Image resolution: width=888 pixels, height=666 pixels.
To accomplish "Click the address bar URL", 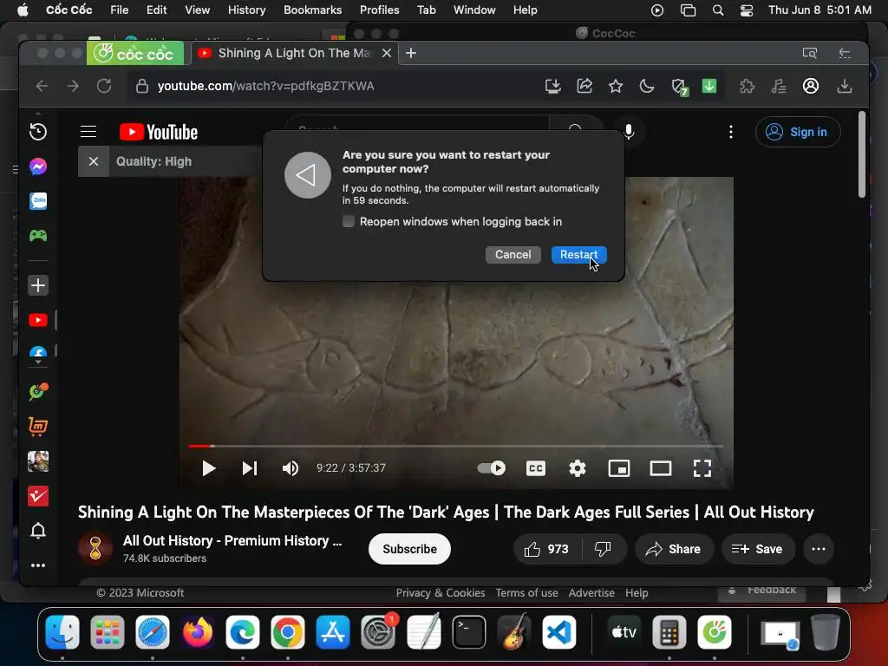I will 265,86.
